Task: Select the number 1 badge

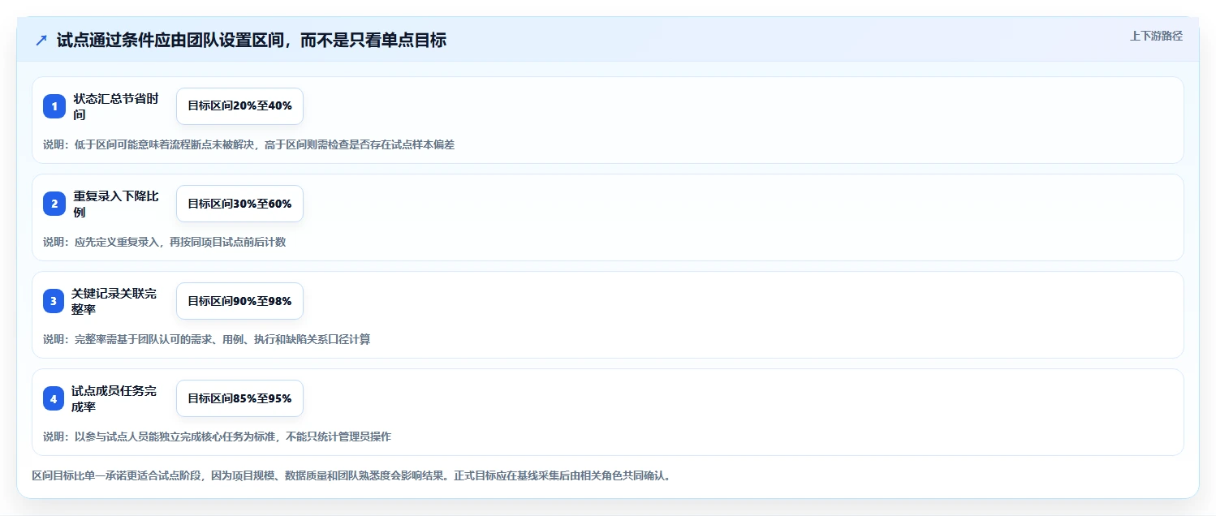Action: tap(54, 106)
